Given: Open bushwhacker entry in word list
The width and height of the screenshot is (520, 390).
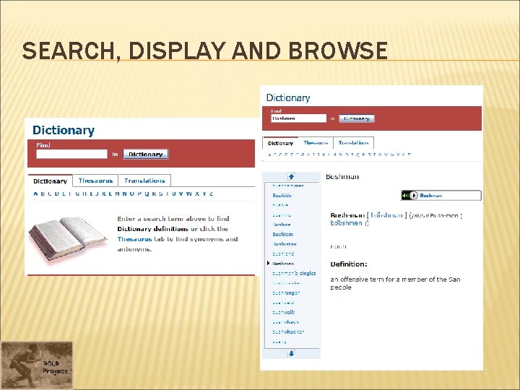Looking at the screenshot, I should [288, 331].
